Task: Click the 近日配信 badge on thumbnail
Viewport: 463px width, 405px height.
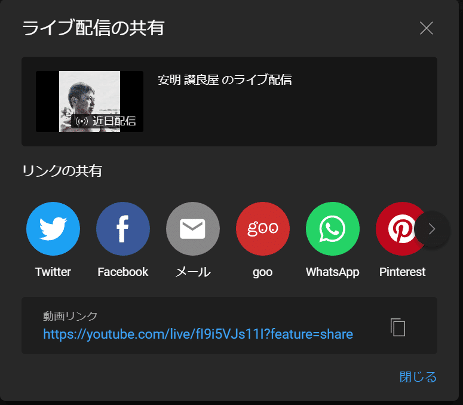Action: (105, 121)
